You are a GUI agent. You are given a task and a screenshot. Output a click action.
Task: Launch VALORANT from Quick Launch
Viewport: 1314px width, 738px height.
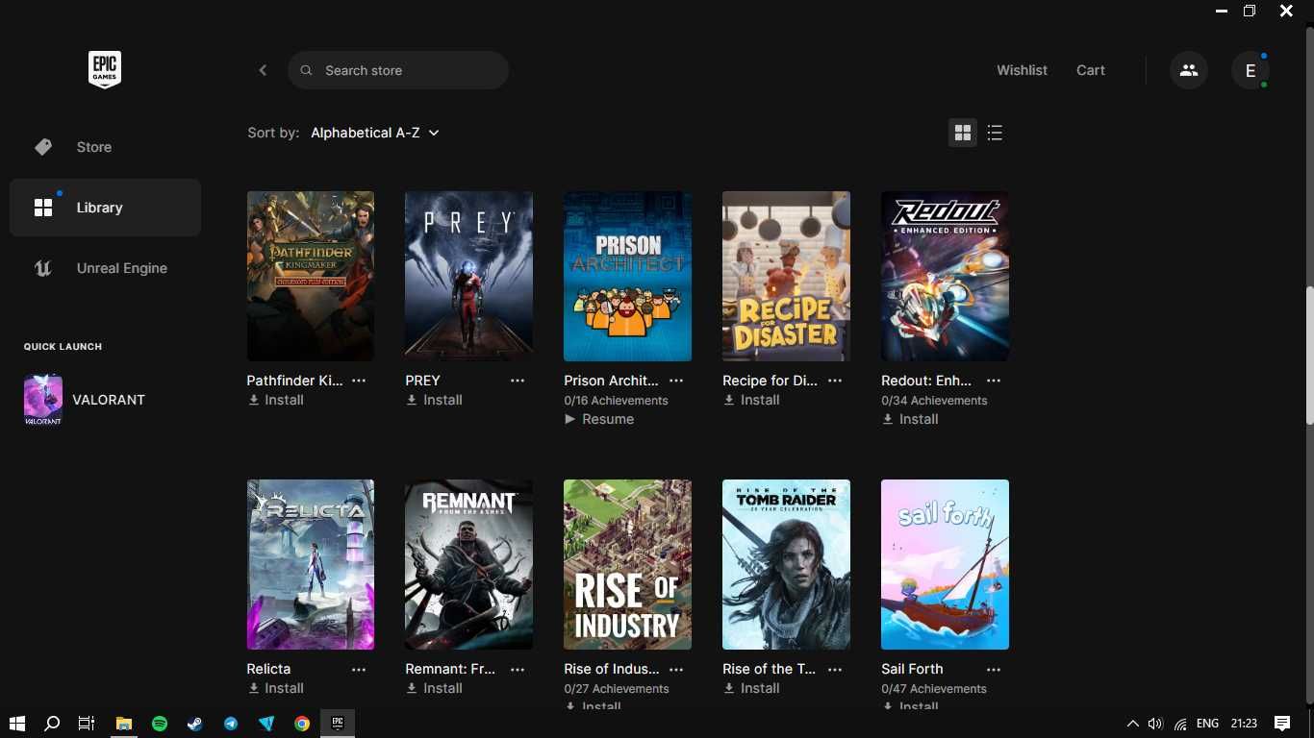(x=109, y=400)
